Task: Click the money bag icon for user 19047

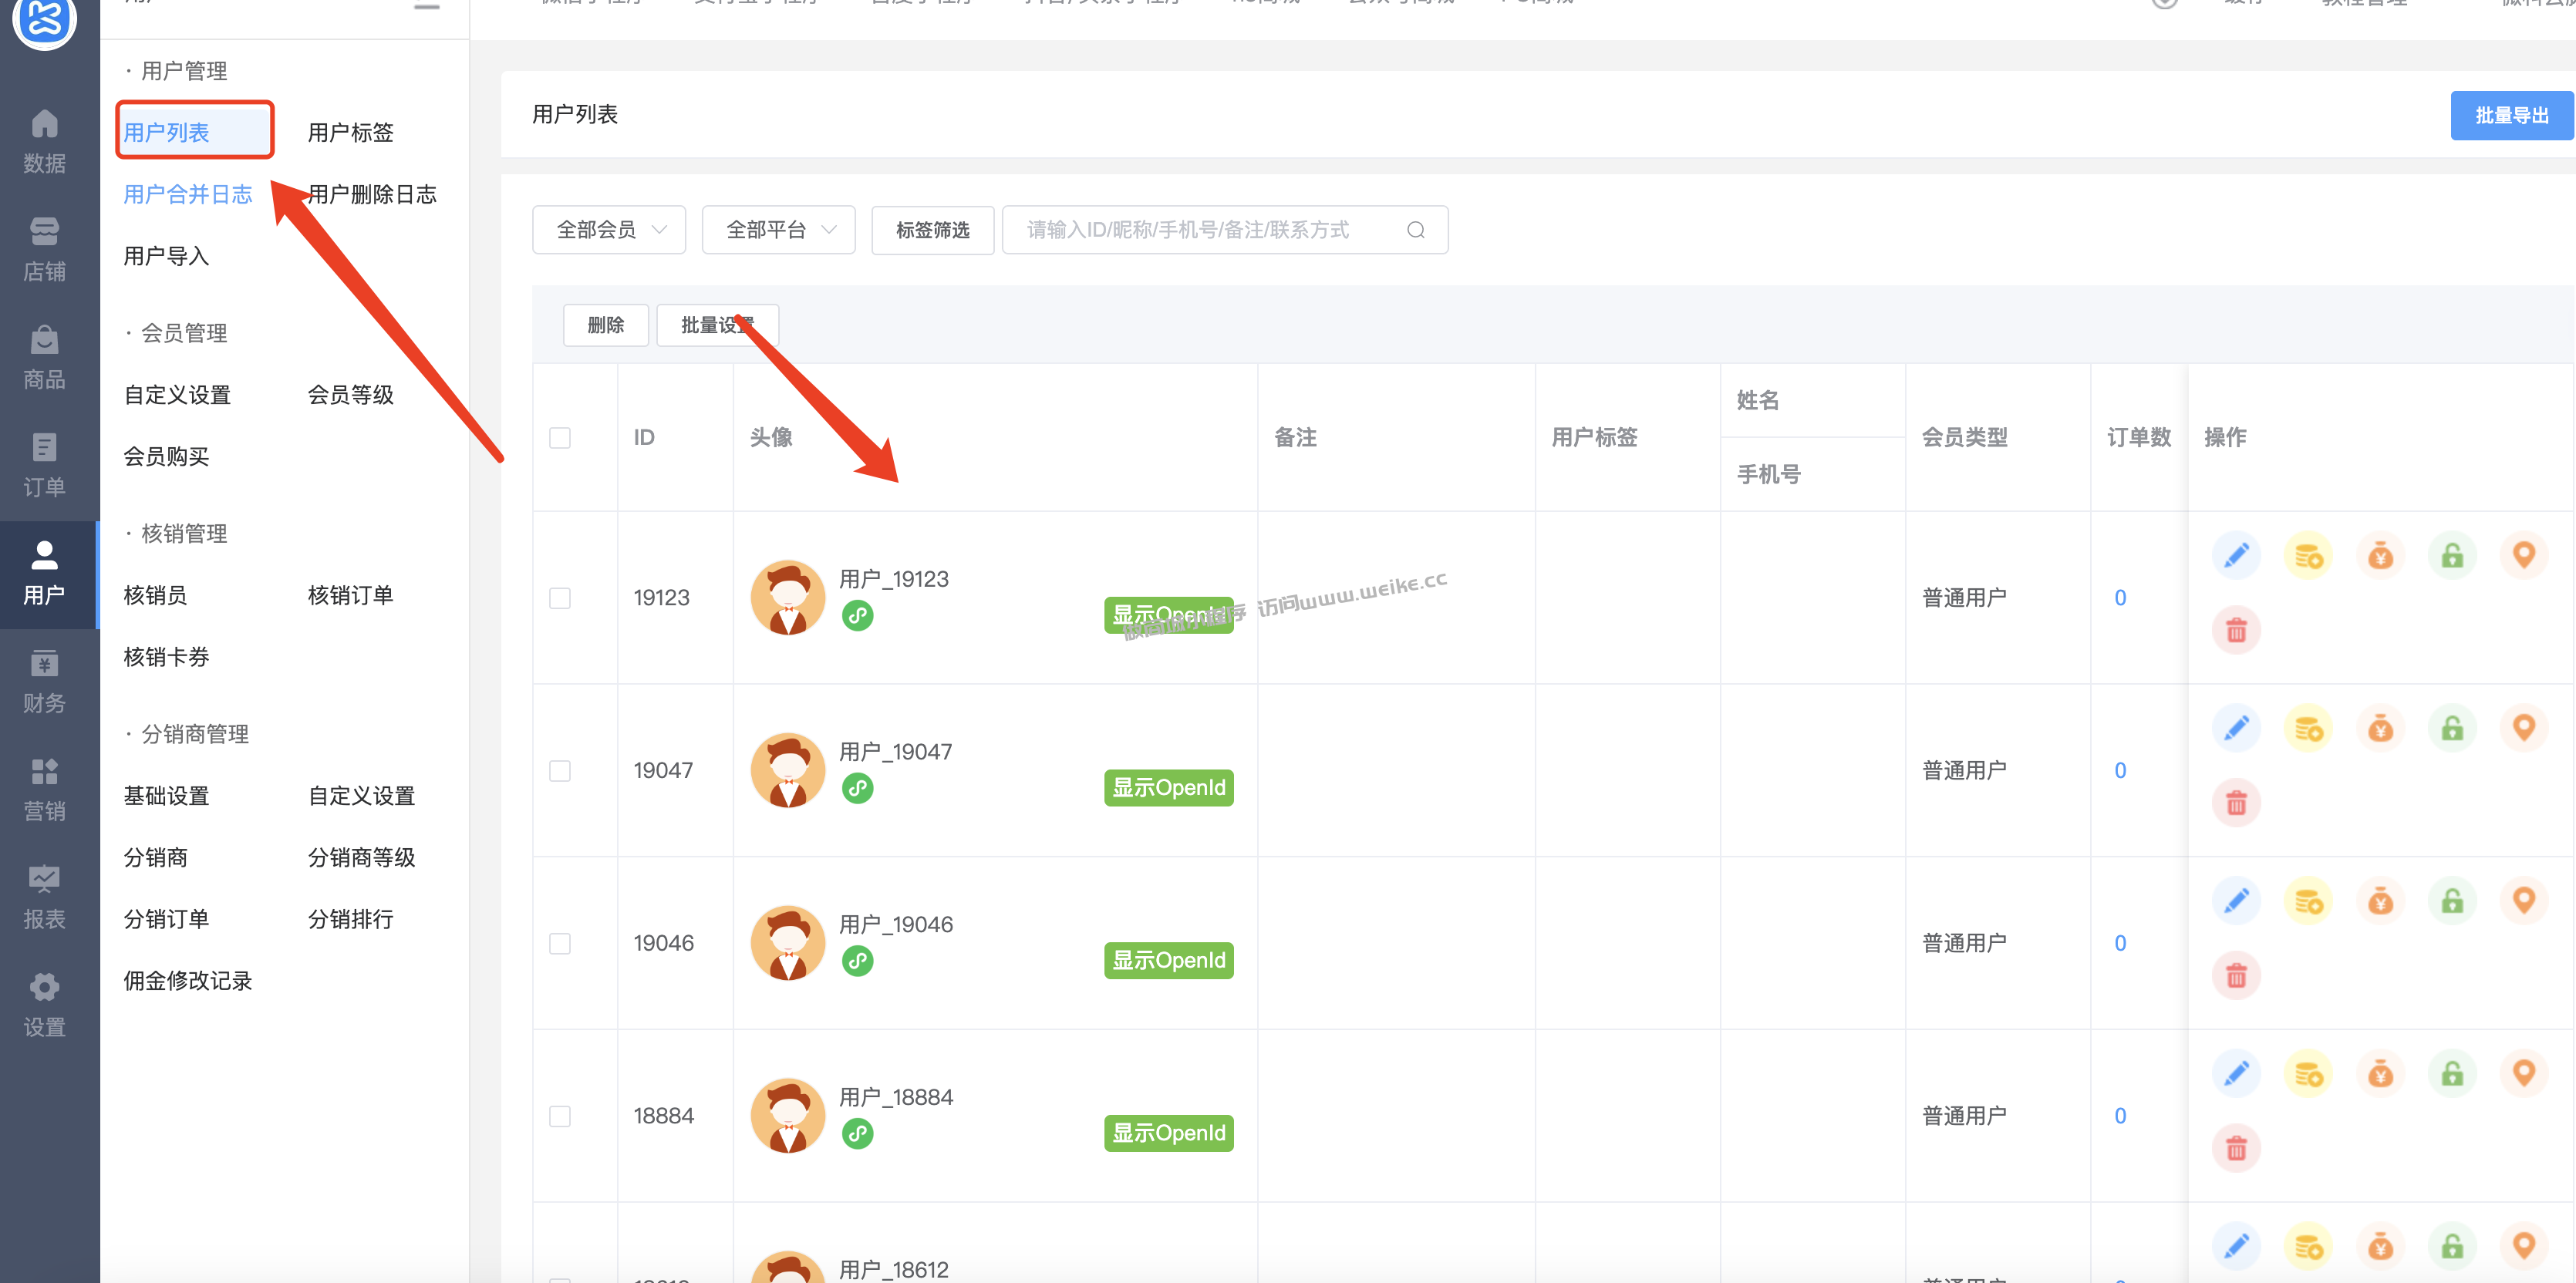Action: tap(2380, 728)
